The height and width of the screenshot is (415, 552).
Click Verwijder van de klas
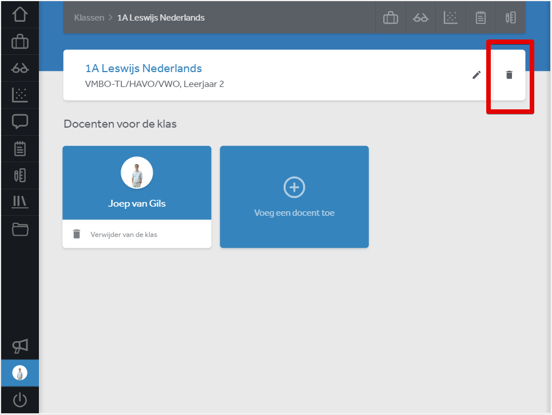[124, 235]
